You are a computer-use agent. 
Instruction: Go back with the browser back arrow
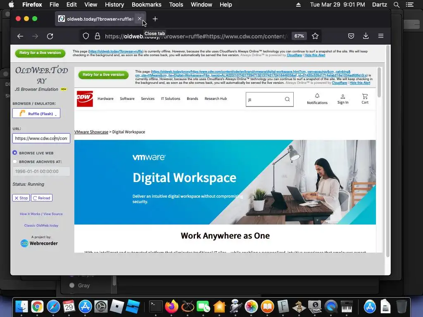(20, 36)
